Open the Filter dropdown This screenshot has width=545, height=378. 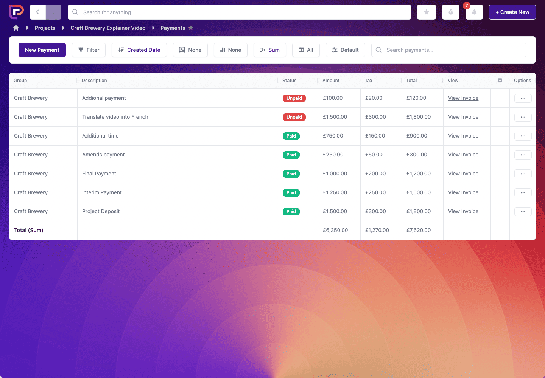coord(89,50)
